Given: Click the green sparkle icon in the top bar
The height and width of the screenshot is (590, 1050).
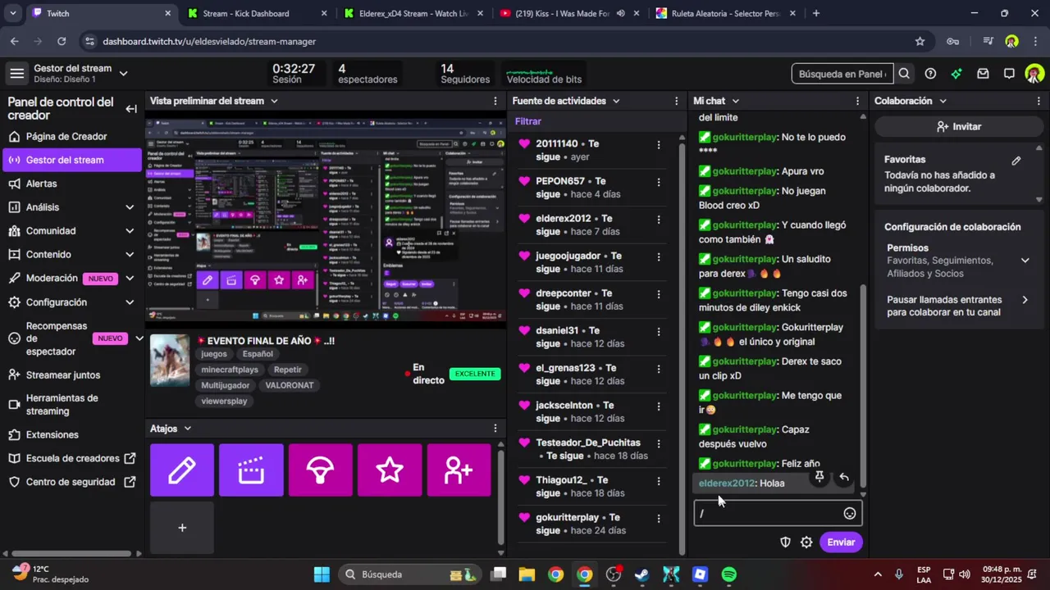Looking at the screenshot, I should point(956,74).
